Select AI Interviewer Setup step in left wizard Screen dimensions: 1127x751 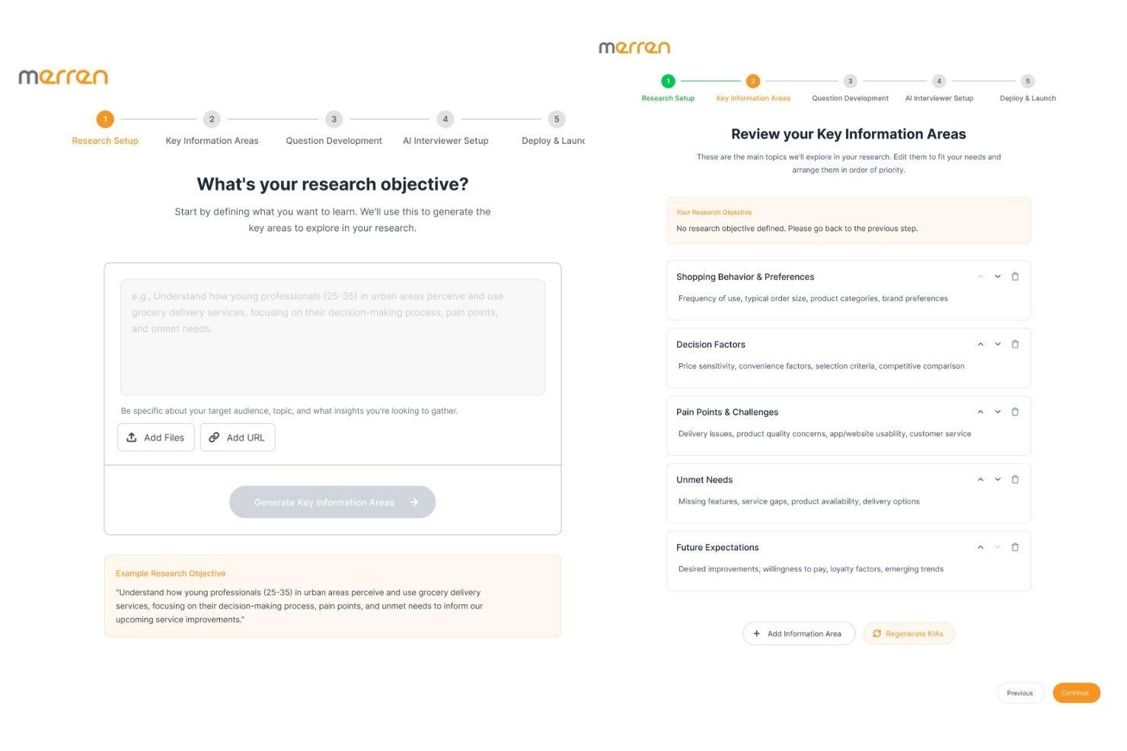[x=445, y=119]
